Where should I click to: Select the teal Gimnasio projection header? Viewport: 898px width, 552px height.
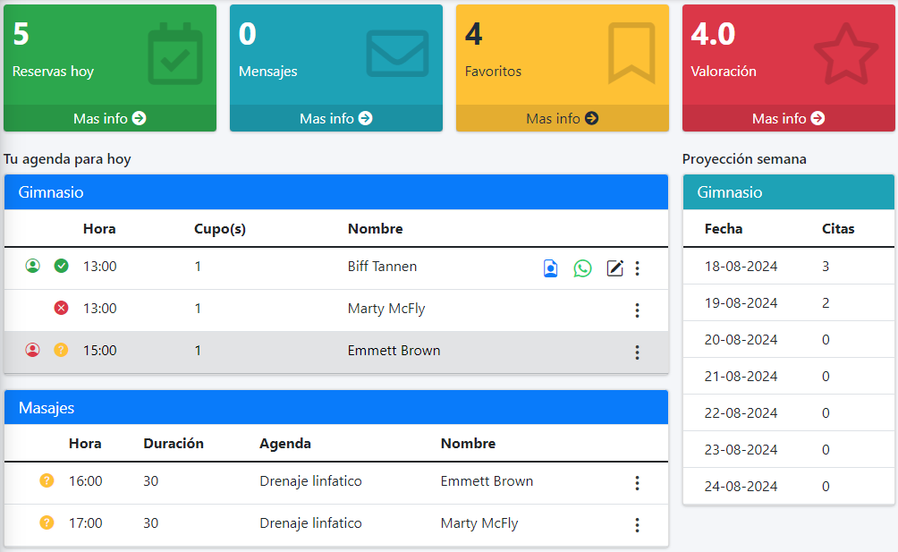(x=788, y=192)
